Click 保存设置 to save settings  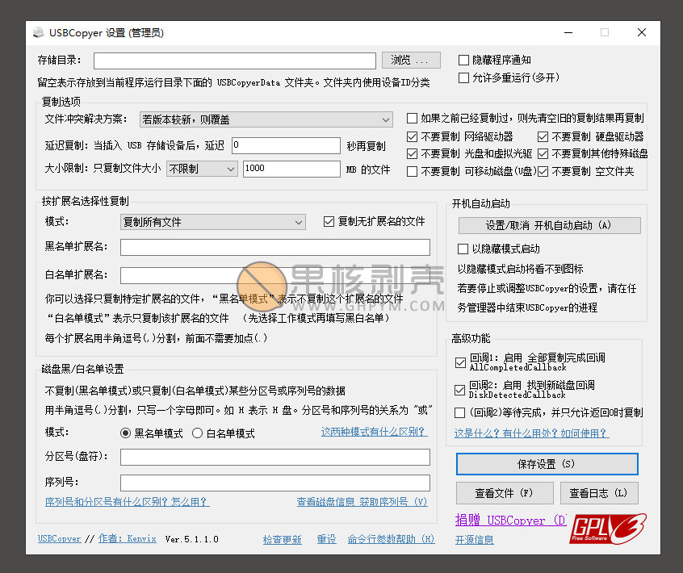coord(547,464)
